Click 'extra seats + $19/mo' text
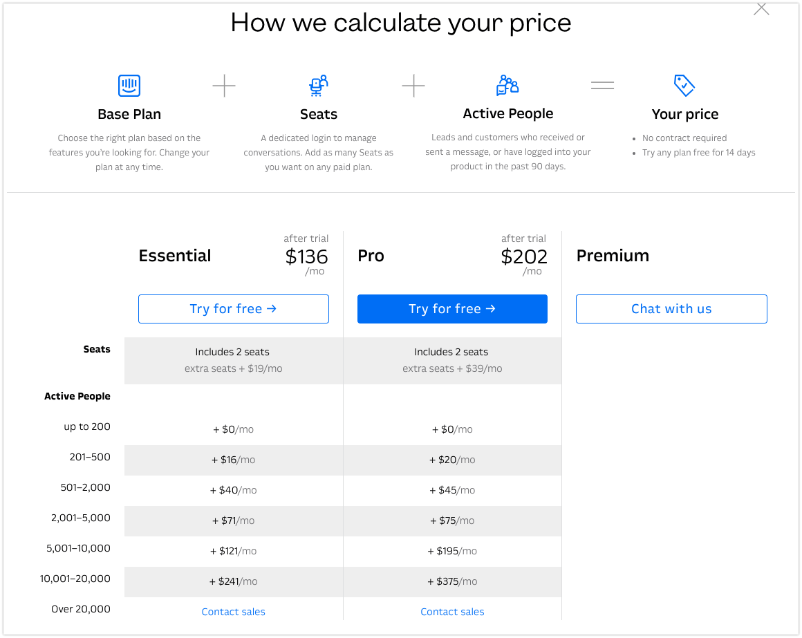The height and width of the screenshot is (638, 802). coord(233,368)
